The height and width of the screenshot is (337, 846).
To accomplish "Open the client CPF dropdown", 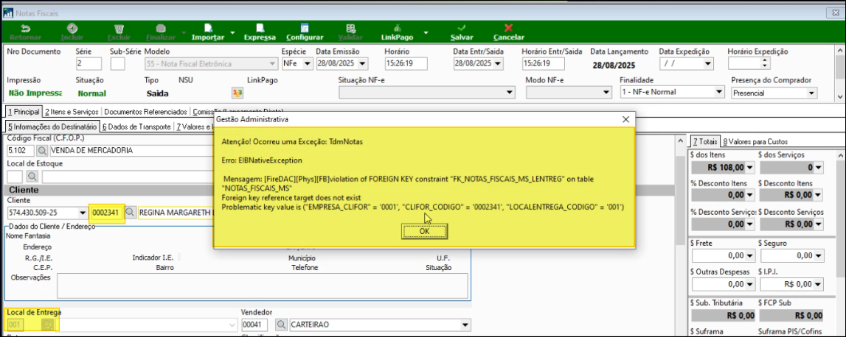I will click(83, 212).
